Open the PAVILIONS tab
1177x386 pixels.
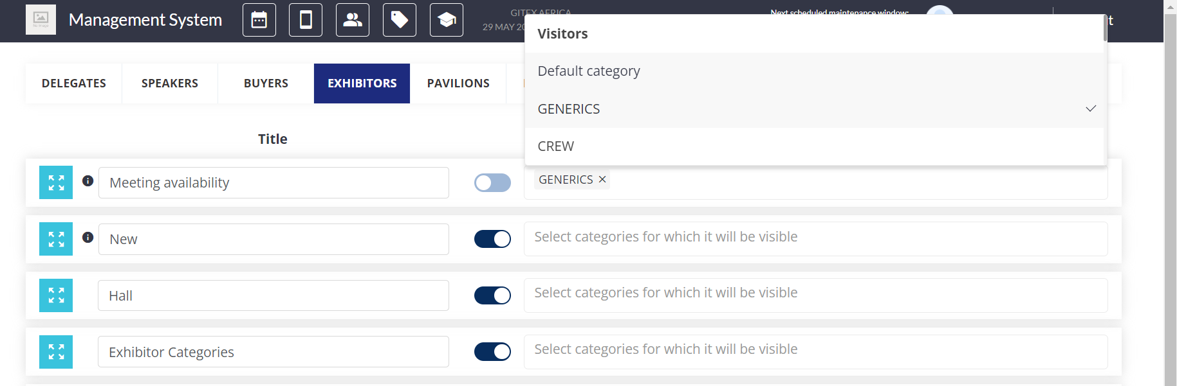pos(458,83)
